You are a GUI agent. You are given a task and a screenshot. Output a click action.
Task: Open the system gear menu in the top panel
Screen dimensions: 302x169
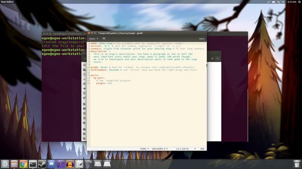click(300, 2)
